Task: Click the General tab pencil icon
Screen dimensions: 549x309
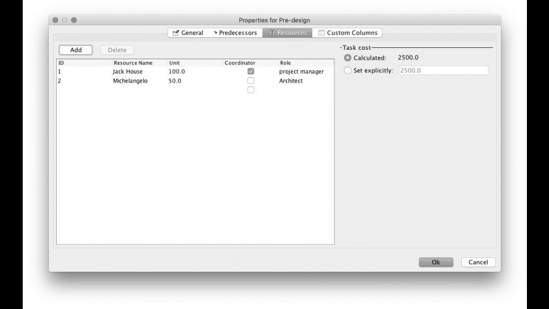Action: pyautogui.click(x=175, y=33)
